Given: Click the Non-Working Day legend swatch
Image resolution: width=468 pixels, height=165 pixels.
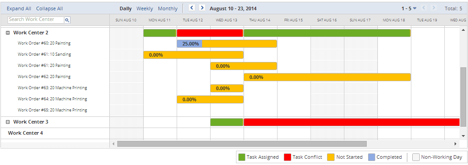Looking at the screenshot, I should pyautogui.click(x=416, y=157).
